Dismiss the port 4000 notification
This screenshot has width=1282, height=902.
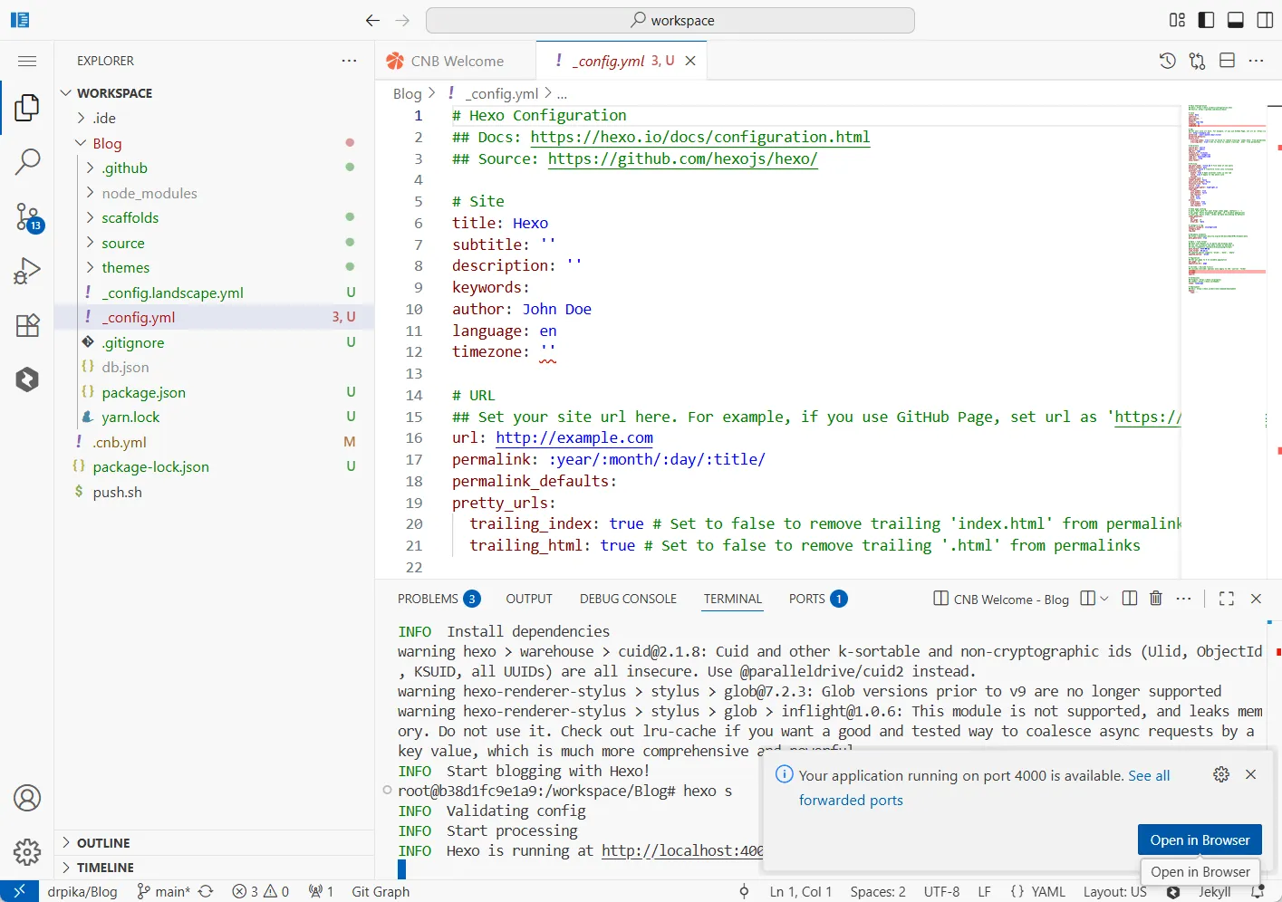pyautogui.click(x=1250, y=774)
